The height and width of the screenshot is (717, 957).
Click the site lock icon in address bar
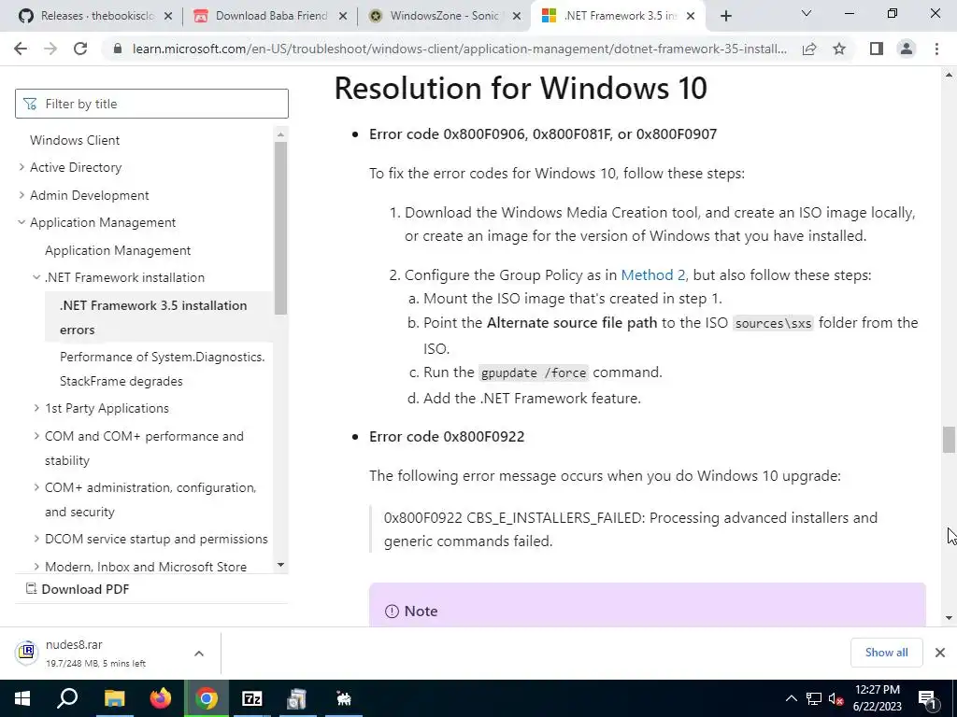118,49
